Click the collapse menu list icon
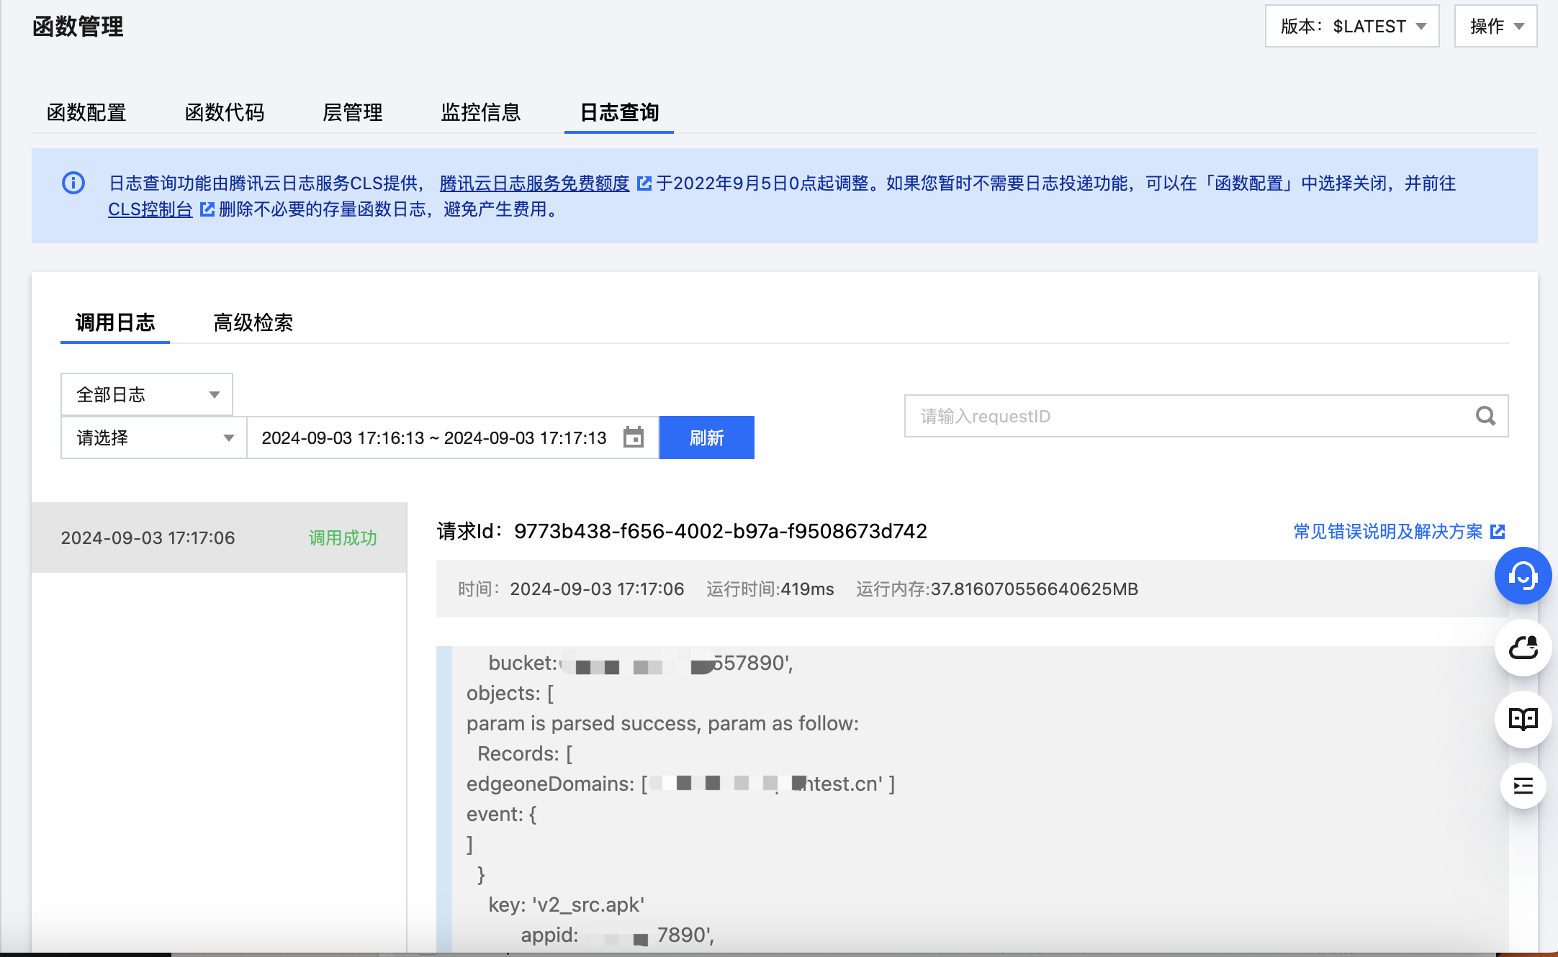 pos(1523,786)
